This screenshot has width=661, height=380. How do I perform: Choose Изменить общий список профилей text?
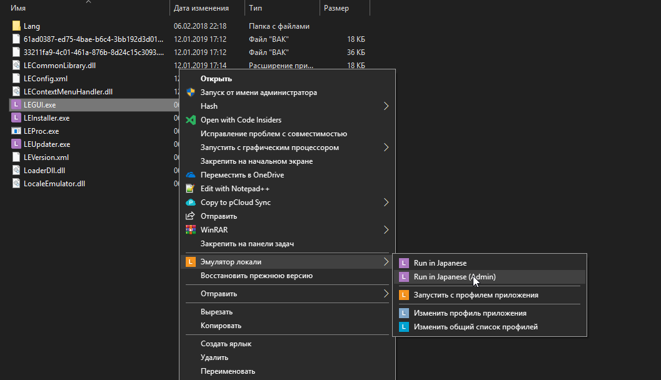476,326
